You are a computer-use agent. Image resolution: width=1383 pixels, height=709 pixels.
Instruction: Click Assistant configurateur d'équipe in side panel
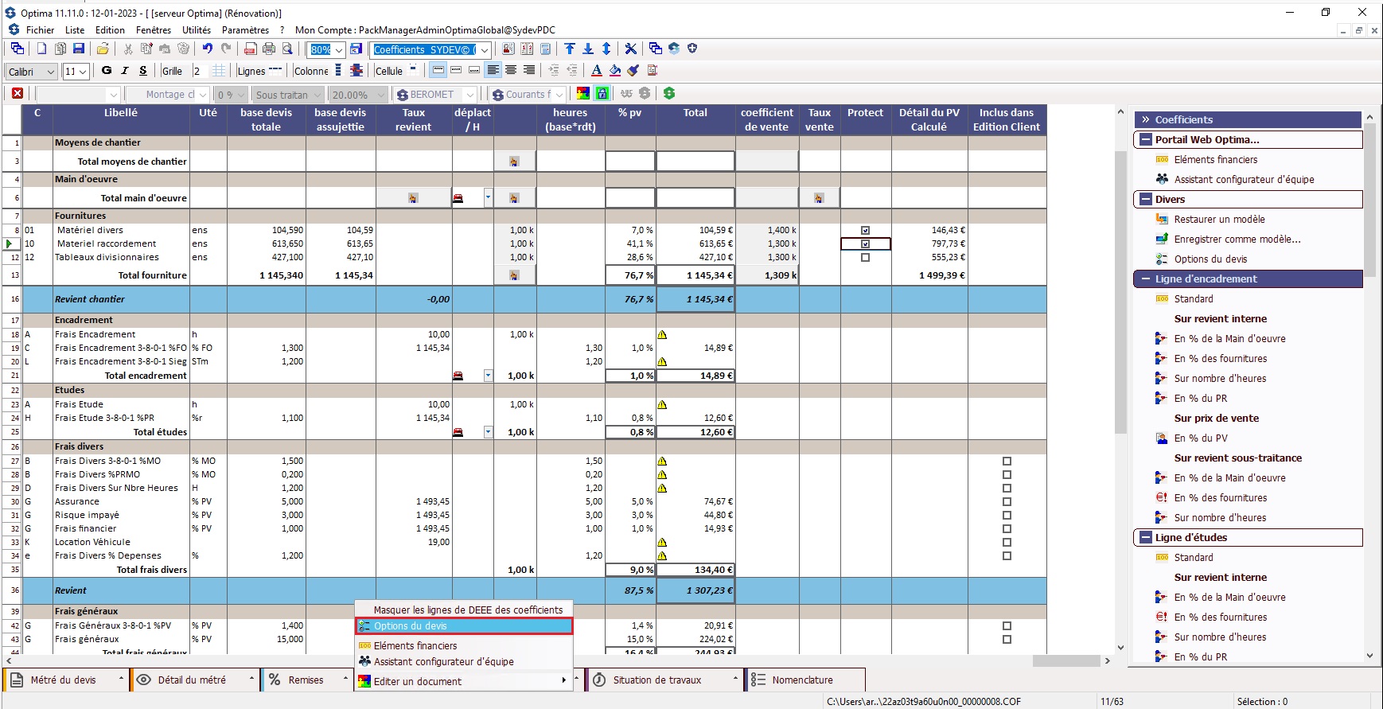tap(1244, 179)
